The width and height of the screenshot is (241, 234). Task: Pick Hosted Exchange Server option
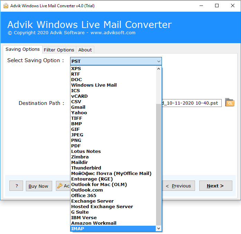tap(113, 207)
